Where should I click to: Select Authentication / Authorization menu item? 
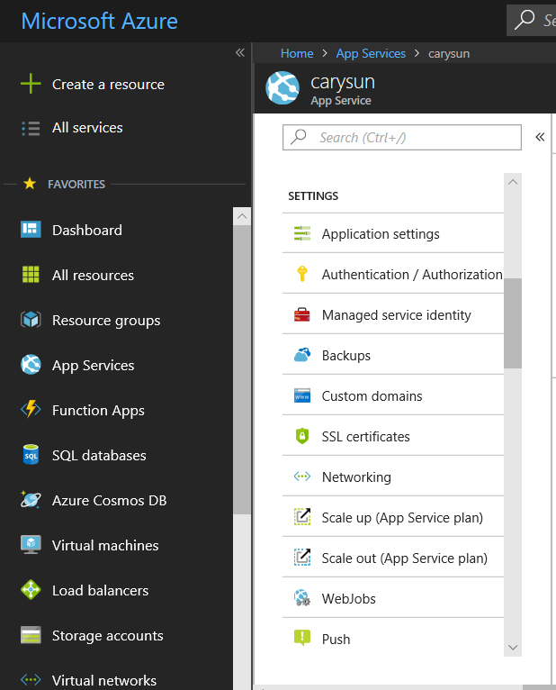[x=393, y=274]
